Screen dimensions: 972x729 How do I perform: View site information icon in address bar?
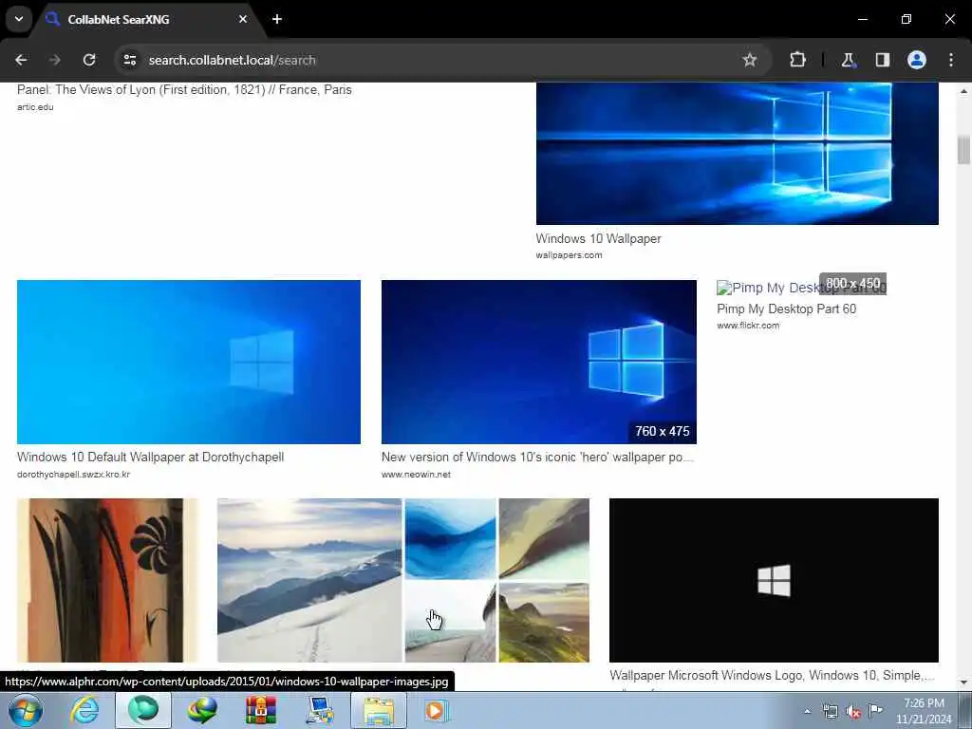(x=129, y=60)
